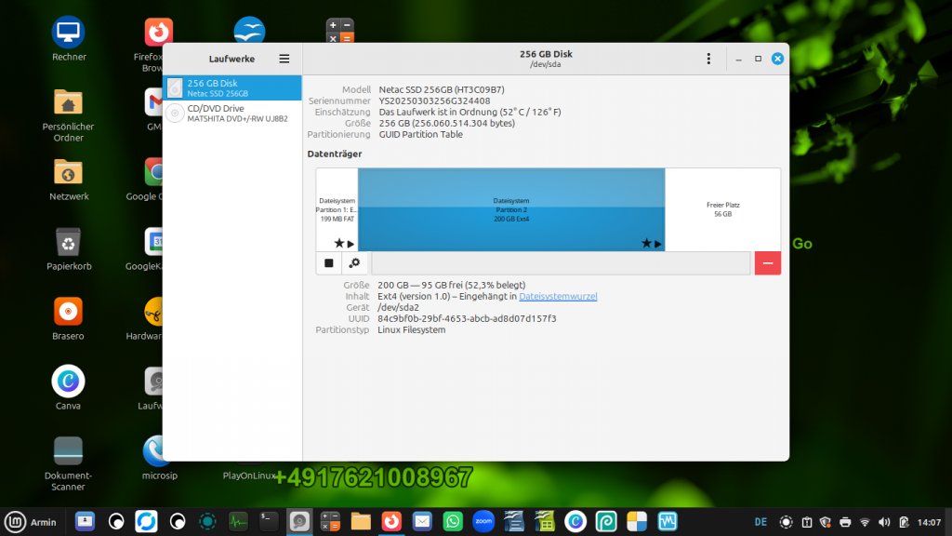Open the Netzwerk desktop icon
Screen dimensions: 952x536
point(68,172)
